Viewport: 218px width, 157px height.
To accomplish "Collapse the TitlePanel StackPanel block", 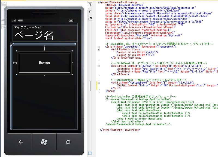I will 99,66.
